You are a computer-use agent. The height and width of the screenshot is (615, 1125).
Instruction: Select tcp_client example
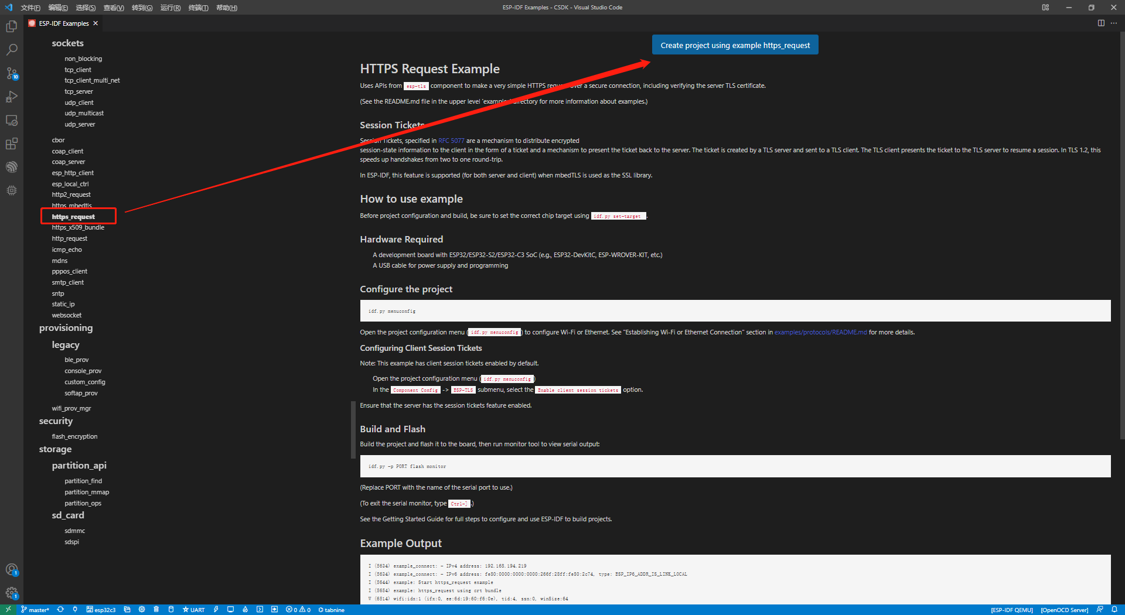78,70
